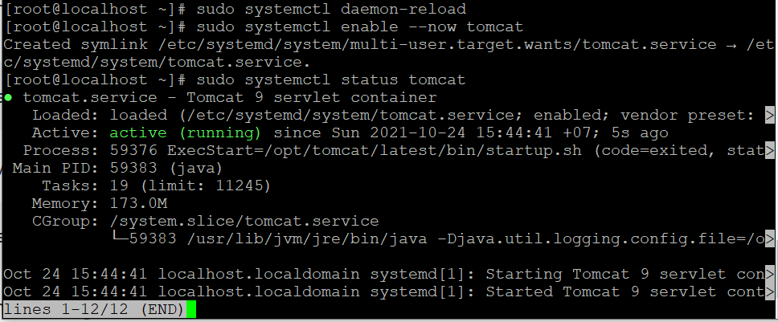Click the arrow symbol in the Created symlink line
This screenshot has height=322, width=778.
tap(731, 45)
